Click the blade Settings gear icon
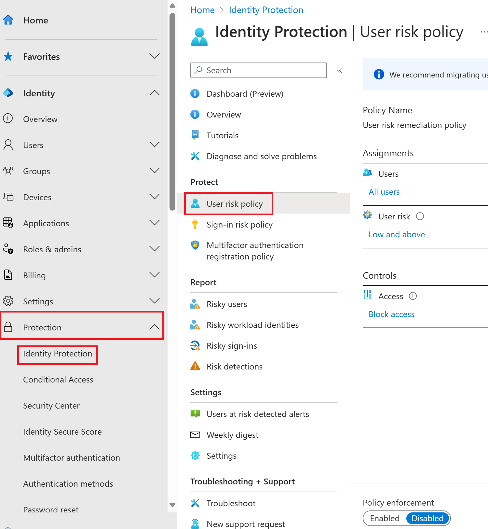 (x=195, y=455)
